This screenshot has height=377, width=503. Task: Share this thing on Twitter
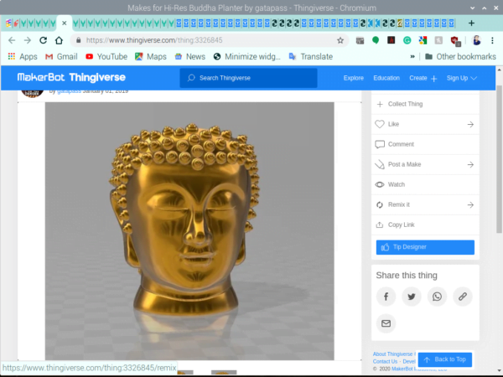411,296
